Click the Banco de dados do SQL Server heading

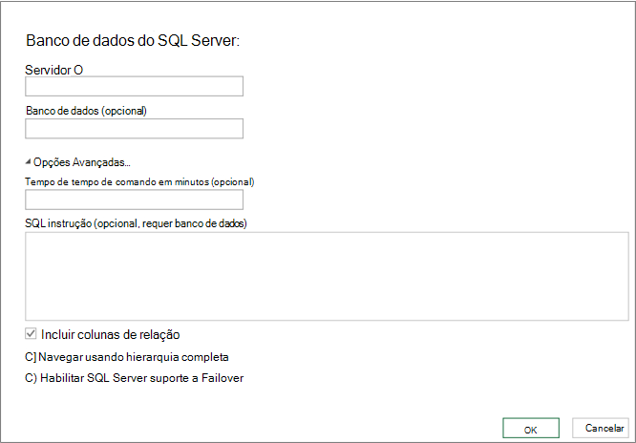tap(133, 40)
